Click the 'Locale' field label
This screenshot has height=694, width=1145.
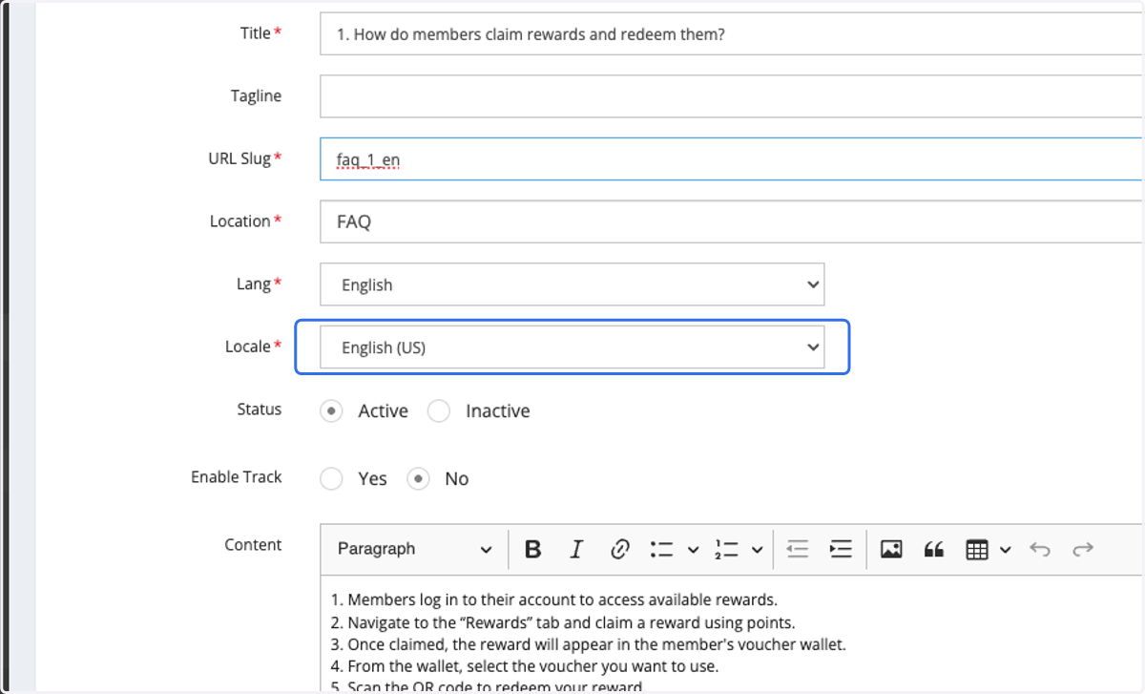248,347
